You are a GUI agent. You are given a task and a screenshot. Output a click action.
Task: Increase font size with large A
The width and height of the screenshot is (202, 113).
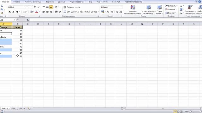point(35,7)
